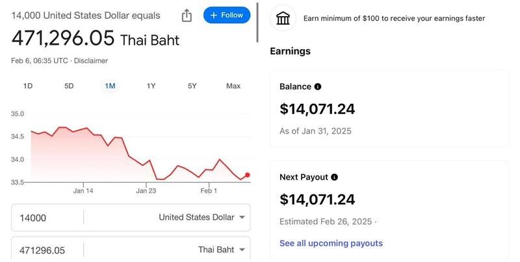
Task: Open the United States Dollar currency dropdown
Action: click(201, 218)
